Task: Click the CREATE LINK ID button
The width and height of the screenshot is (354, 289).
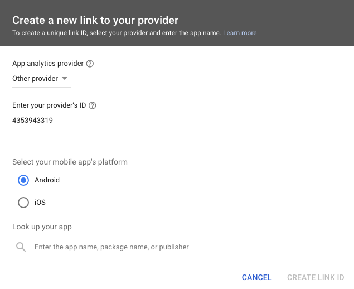Action: (316, 277)
